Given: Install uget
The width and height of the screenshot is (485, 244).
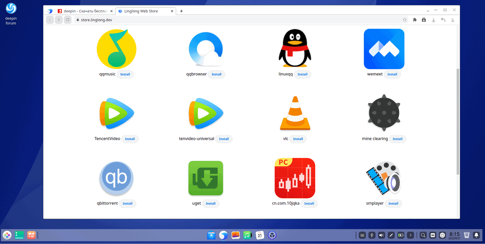Looking at the screenshot, I should [211, 203].
